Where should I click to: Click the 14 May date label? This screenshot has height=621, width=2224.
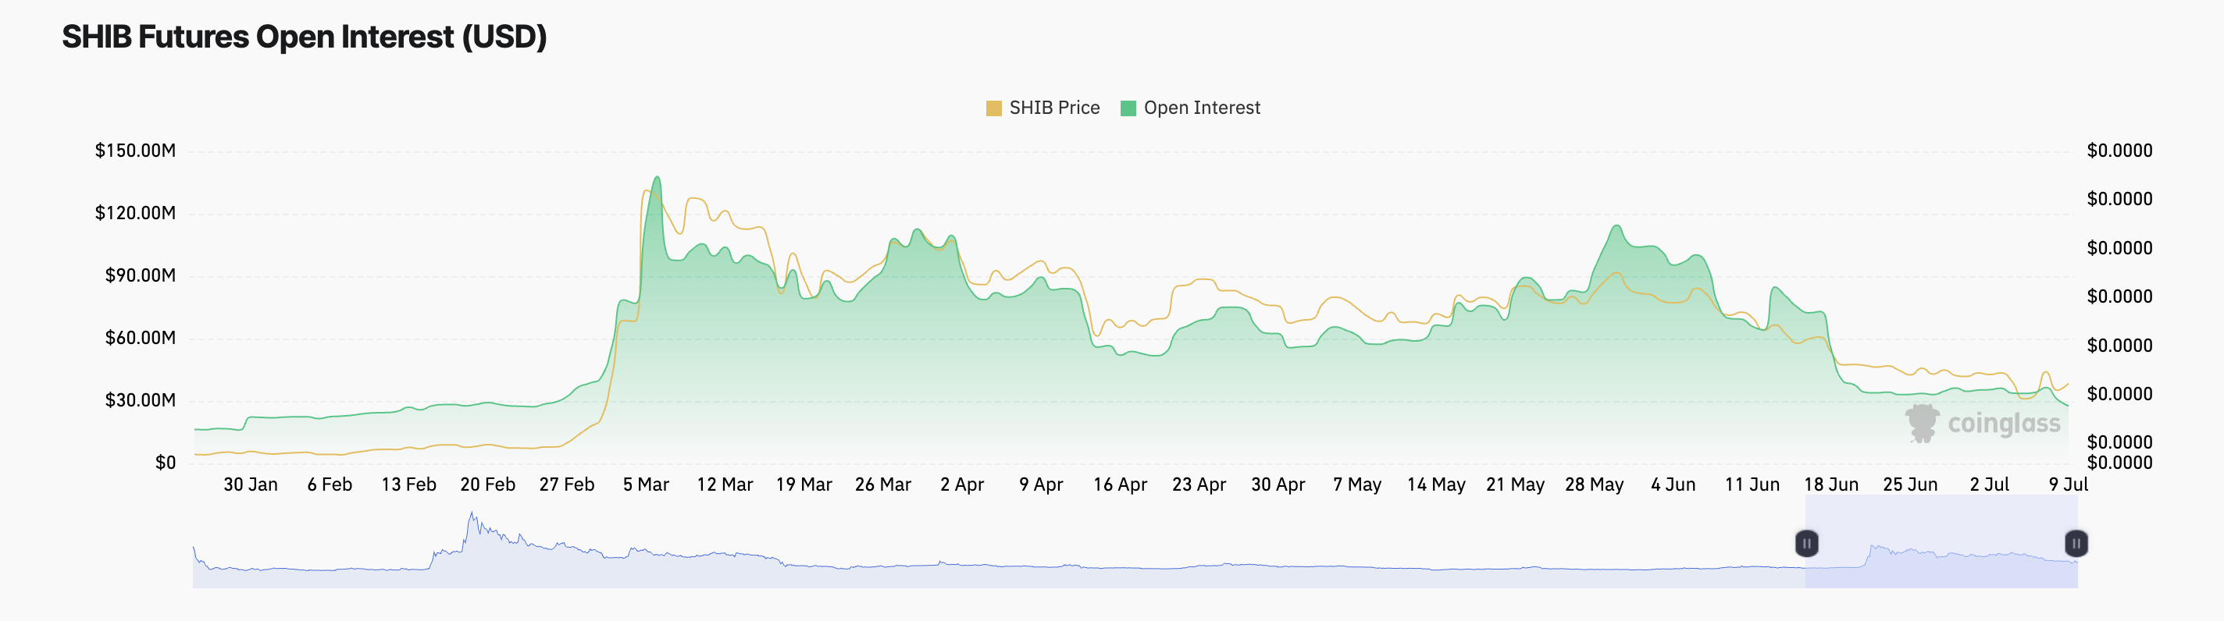pyautogui.click(x=1437, y=484)
